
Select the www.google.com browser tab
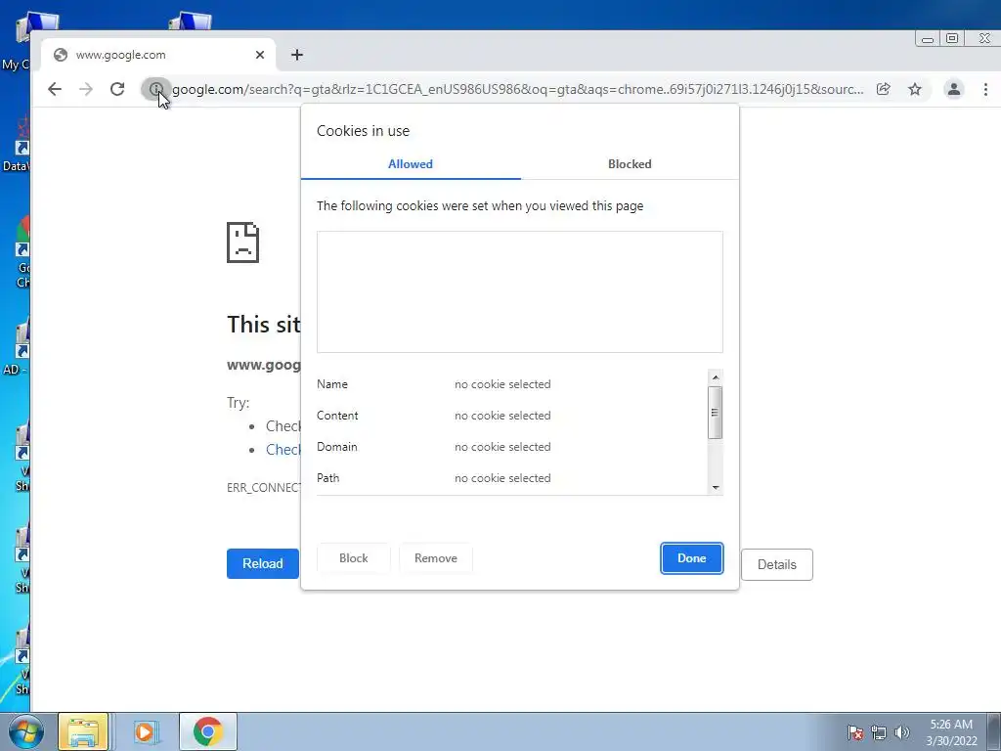point(157,55)
